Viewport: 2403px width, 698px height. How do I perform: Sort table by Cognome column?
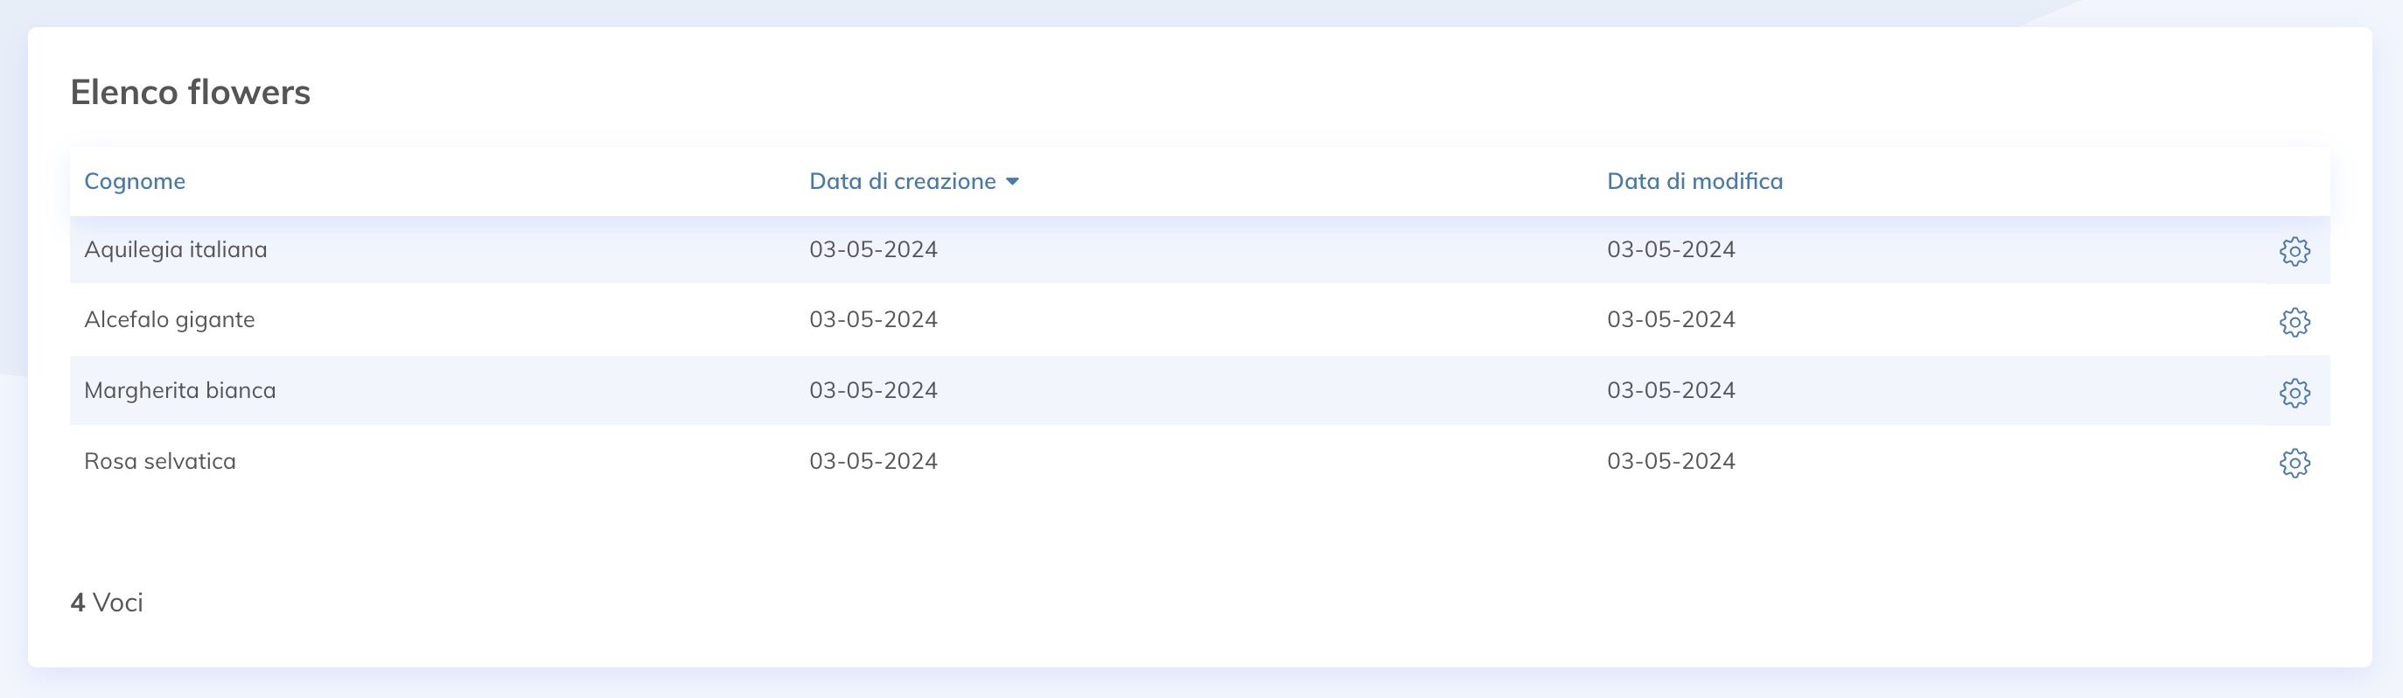[135, 181]
